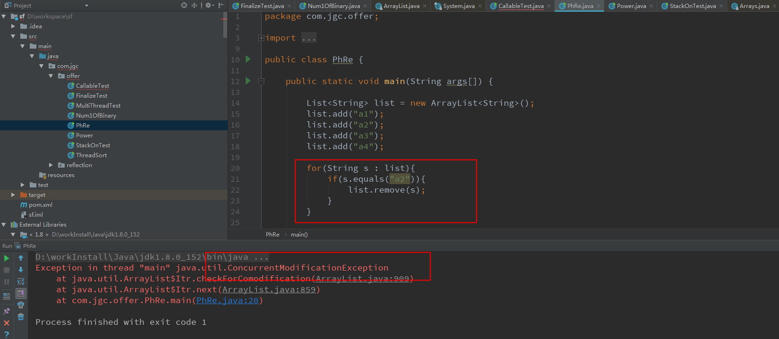This screenshot has height=339, width=779.
Task: Switch to Arrays.java tab
Action: click(x=754, y=6)
